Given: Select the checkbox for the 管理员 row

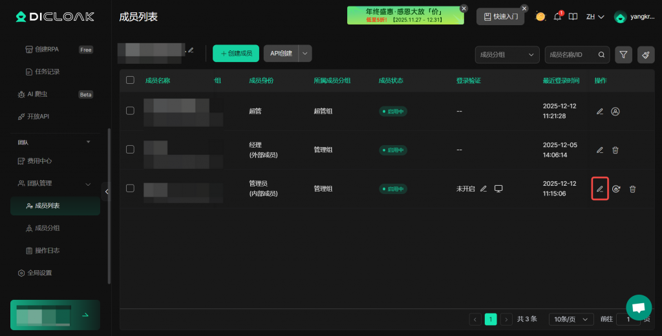Looking at the screenshot, I should [x=130, y=188].
